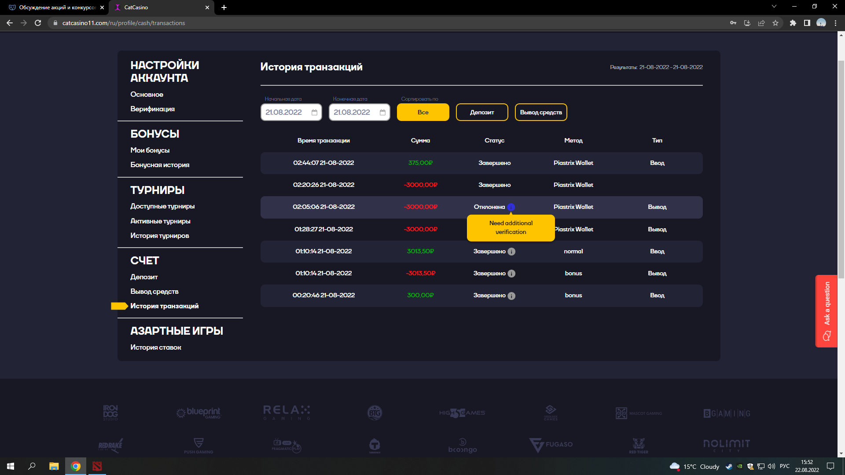Open the Windows Start menu
845x475 pixels.
tap(11, 466)
